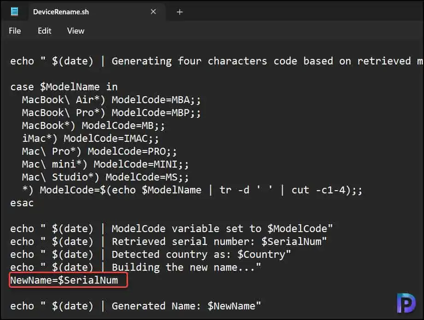Place cursor in 'NewName=$SerialNum' line
Screen dimensions: 424x320
pyautogui.click(x=64, y=280)
